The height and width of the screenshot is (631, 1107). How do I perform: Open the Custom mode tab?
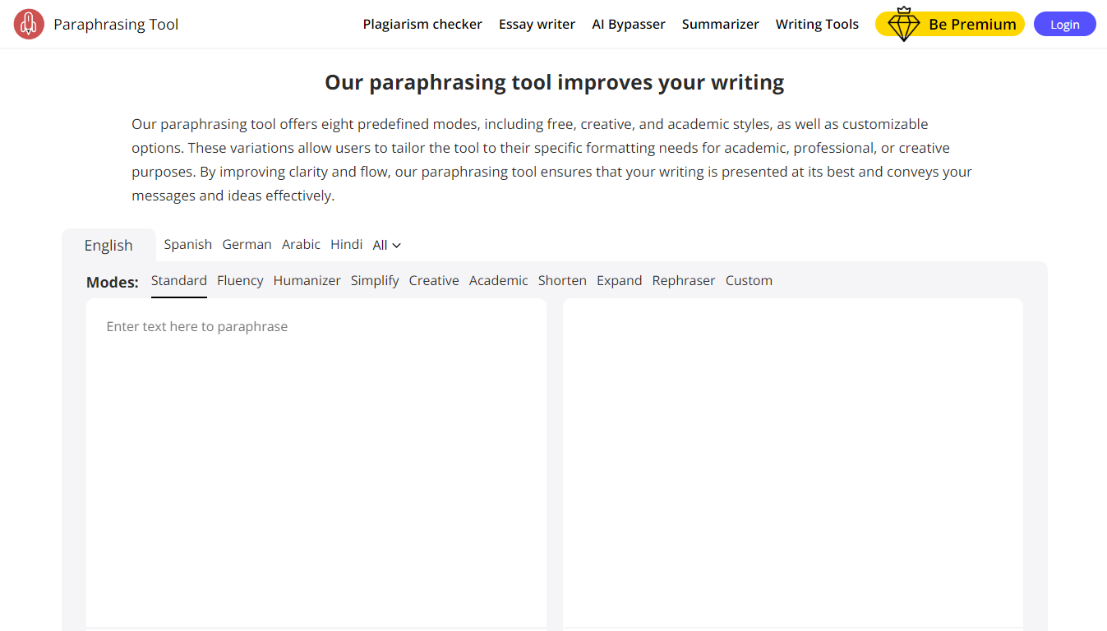click(749, 281)
